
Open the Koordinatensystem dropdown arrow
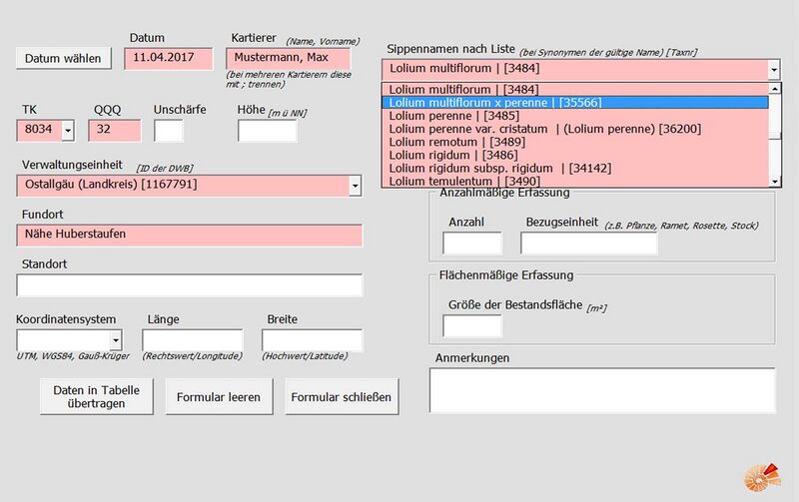click(116, 340)
